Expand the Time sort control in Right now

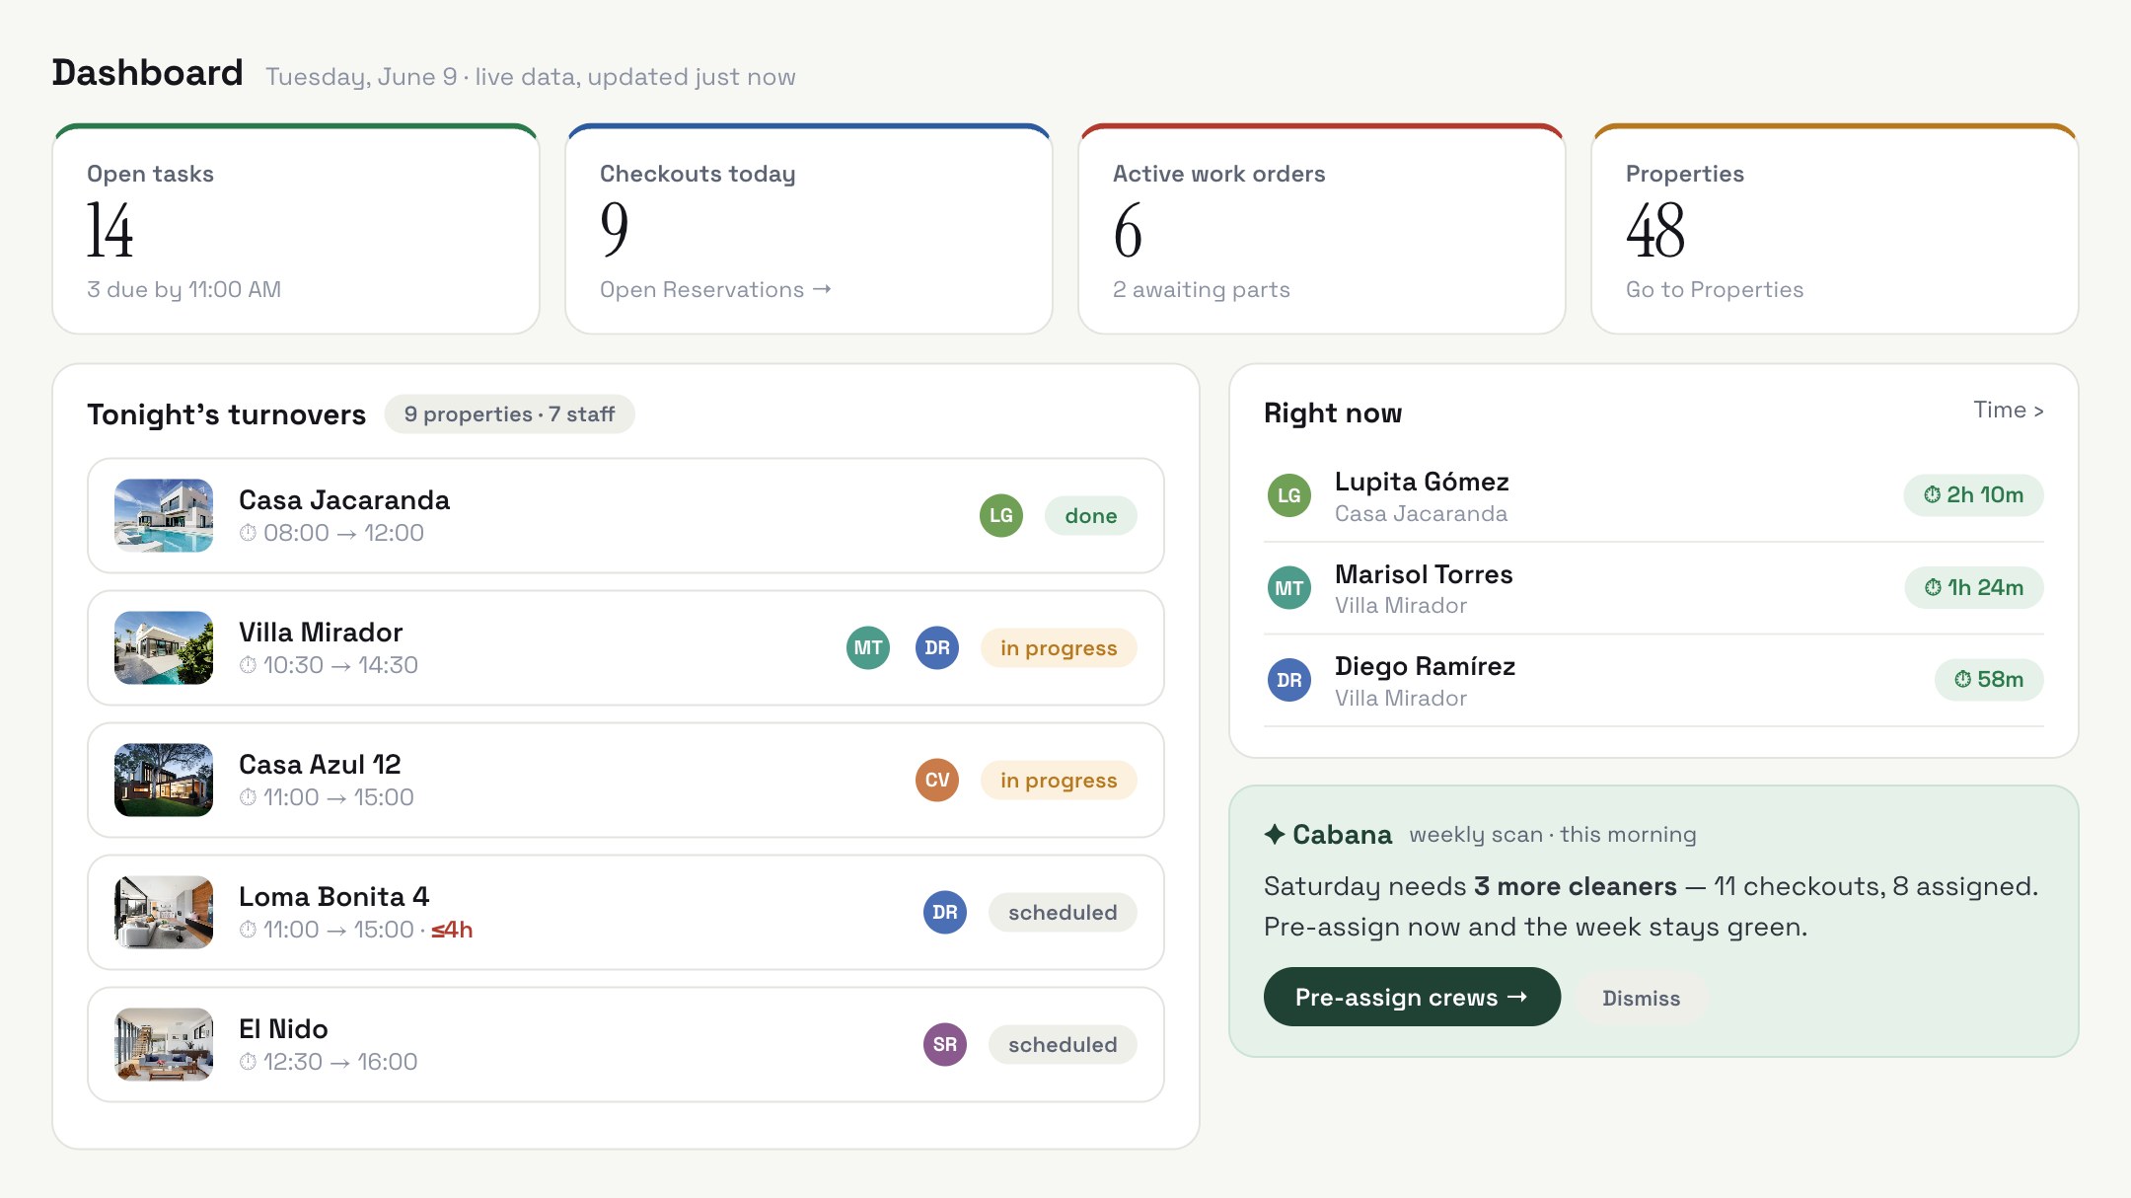coord(2008,410)
